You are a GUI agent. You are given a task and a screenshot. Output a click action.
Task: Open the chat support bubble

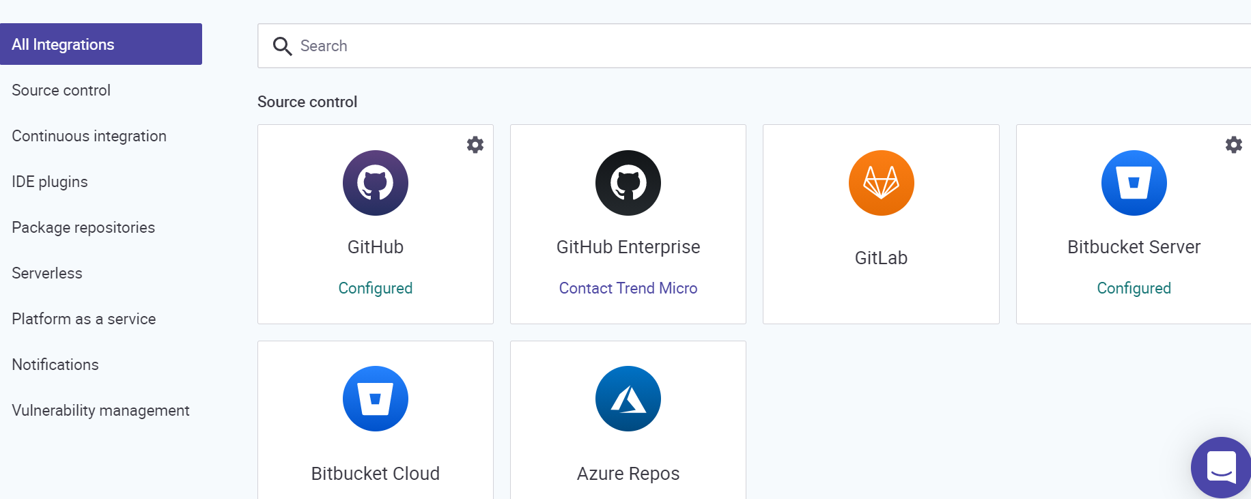point(1221,468)
